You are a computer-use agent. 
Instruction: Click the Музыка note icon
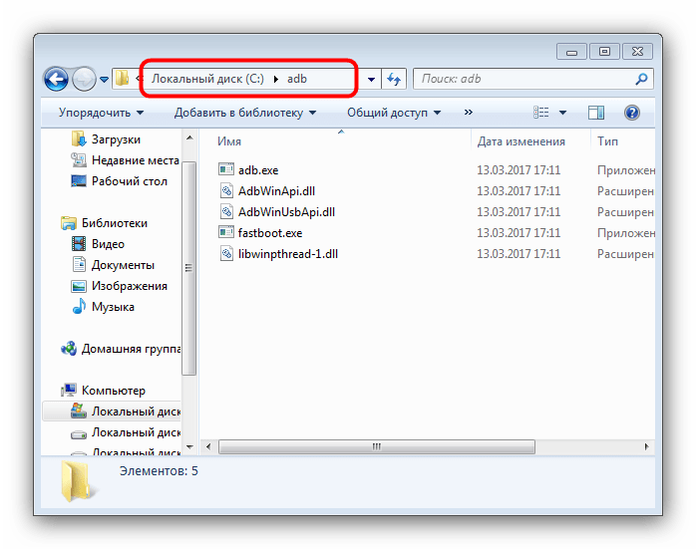[x=79, y=306]
